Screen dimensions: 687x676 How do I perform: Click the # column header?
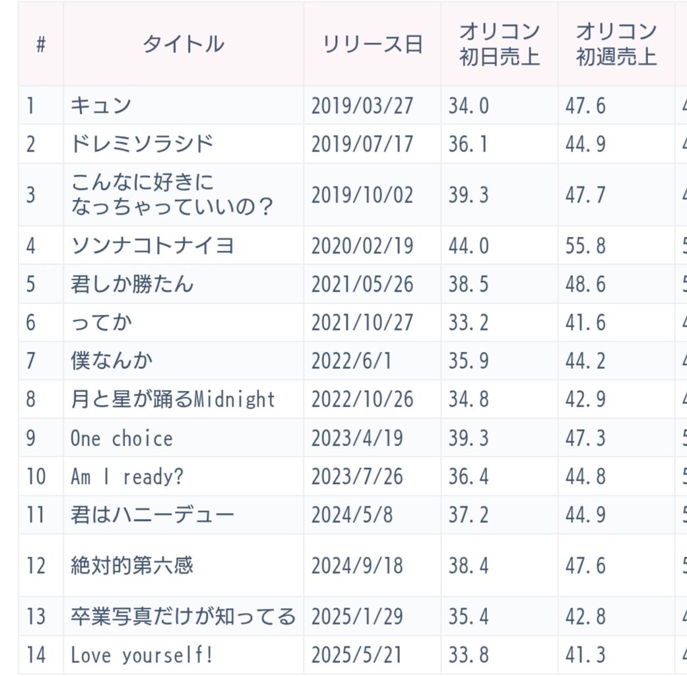41,44
